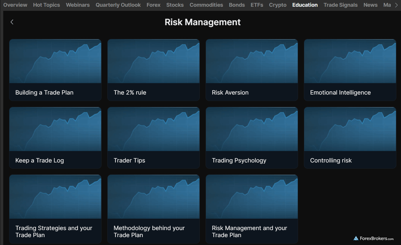Image resolution: width=401 pixels, height=245 pixels.
Task: Click Keep a Trade Log title
Action: coord(40,160)
